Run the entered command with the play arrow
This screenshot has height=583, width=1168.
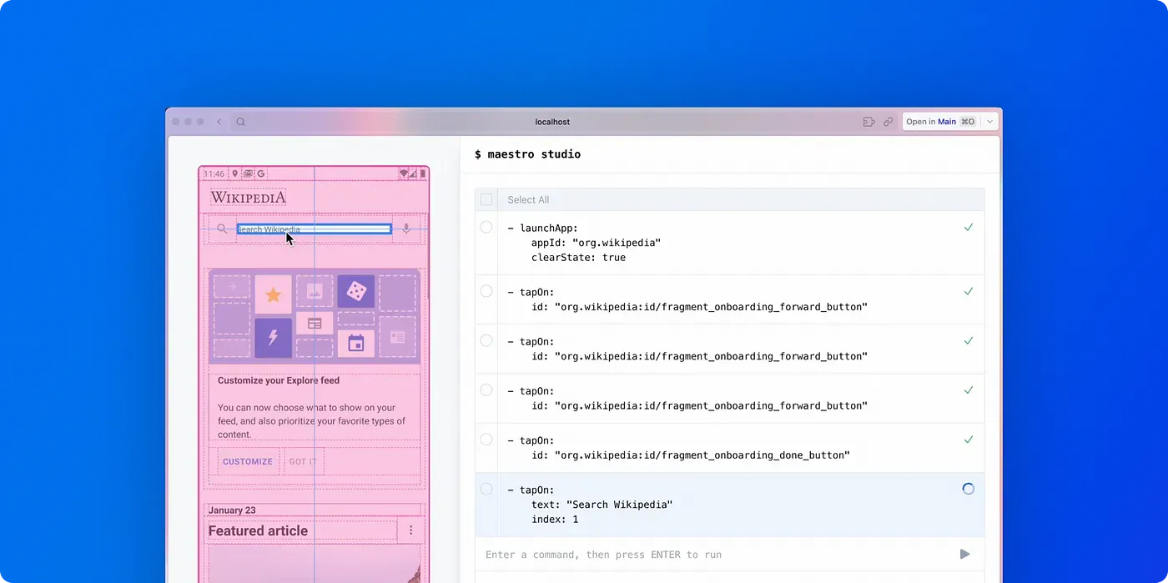point(964,554)
